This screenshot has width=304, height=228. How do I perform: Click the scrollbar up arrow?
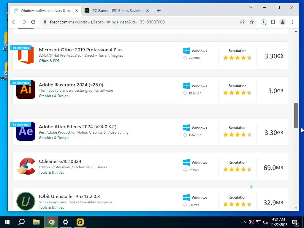click(296, 31)
